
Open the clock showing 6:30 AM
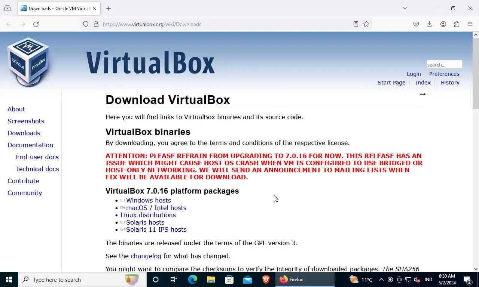click(x=447, y=280)
